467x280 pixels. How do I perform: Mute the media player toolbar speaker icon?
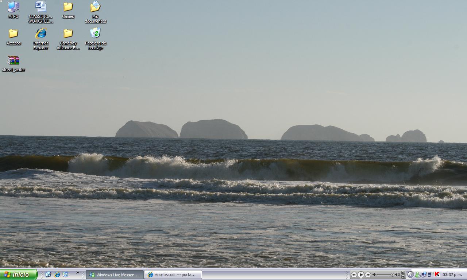click(374, 275)
